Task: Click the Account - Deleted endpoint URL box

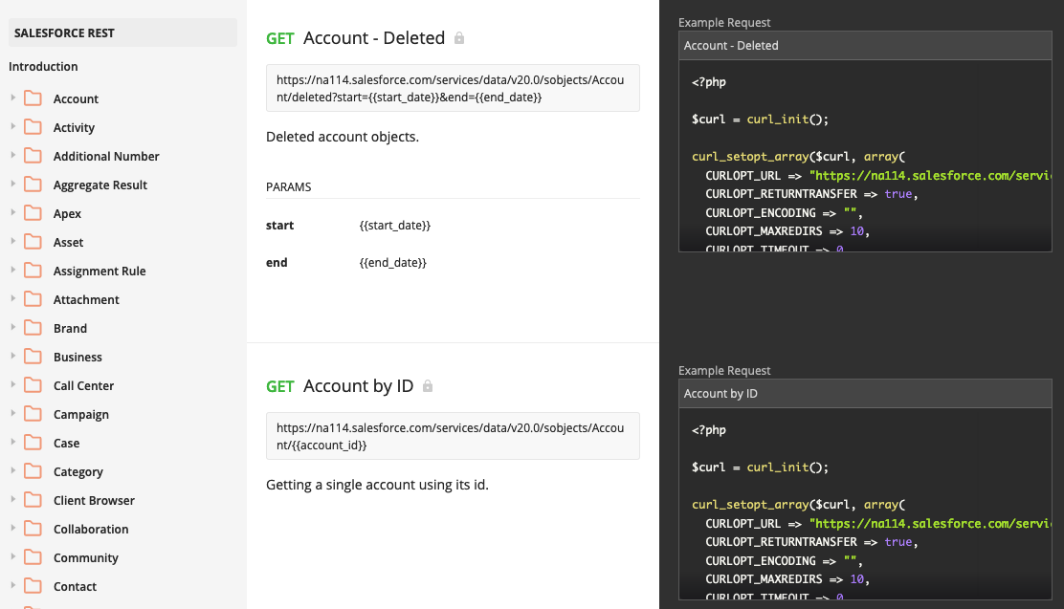Action: (x=453, y=88)
